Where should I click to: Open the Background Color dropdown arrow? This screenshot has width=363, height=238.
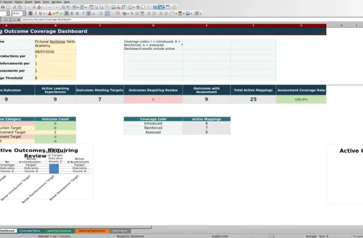pyautogui.click(x=61, y=14)
